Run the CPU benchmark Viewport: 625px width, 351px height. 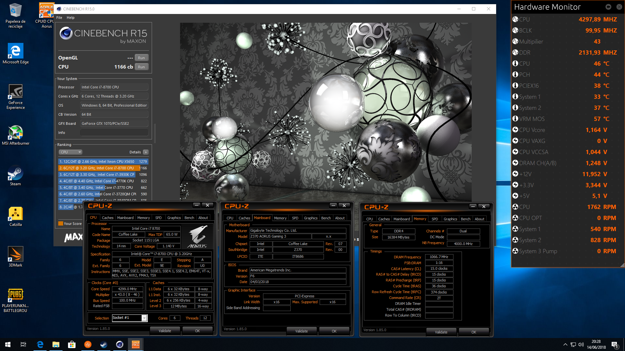pyautogui.click(x=141, y=67)
